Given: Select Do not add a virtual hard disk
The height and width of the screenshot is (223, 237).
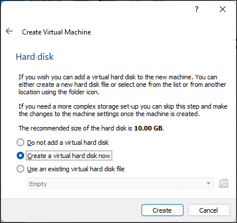Looking at the screenshot, I should click(20, 143).
